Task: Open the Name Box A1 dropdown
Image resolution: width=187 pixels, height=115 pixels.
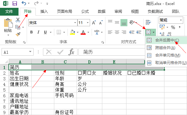Action: pyautogui.click(x=30, y=52)
